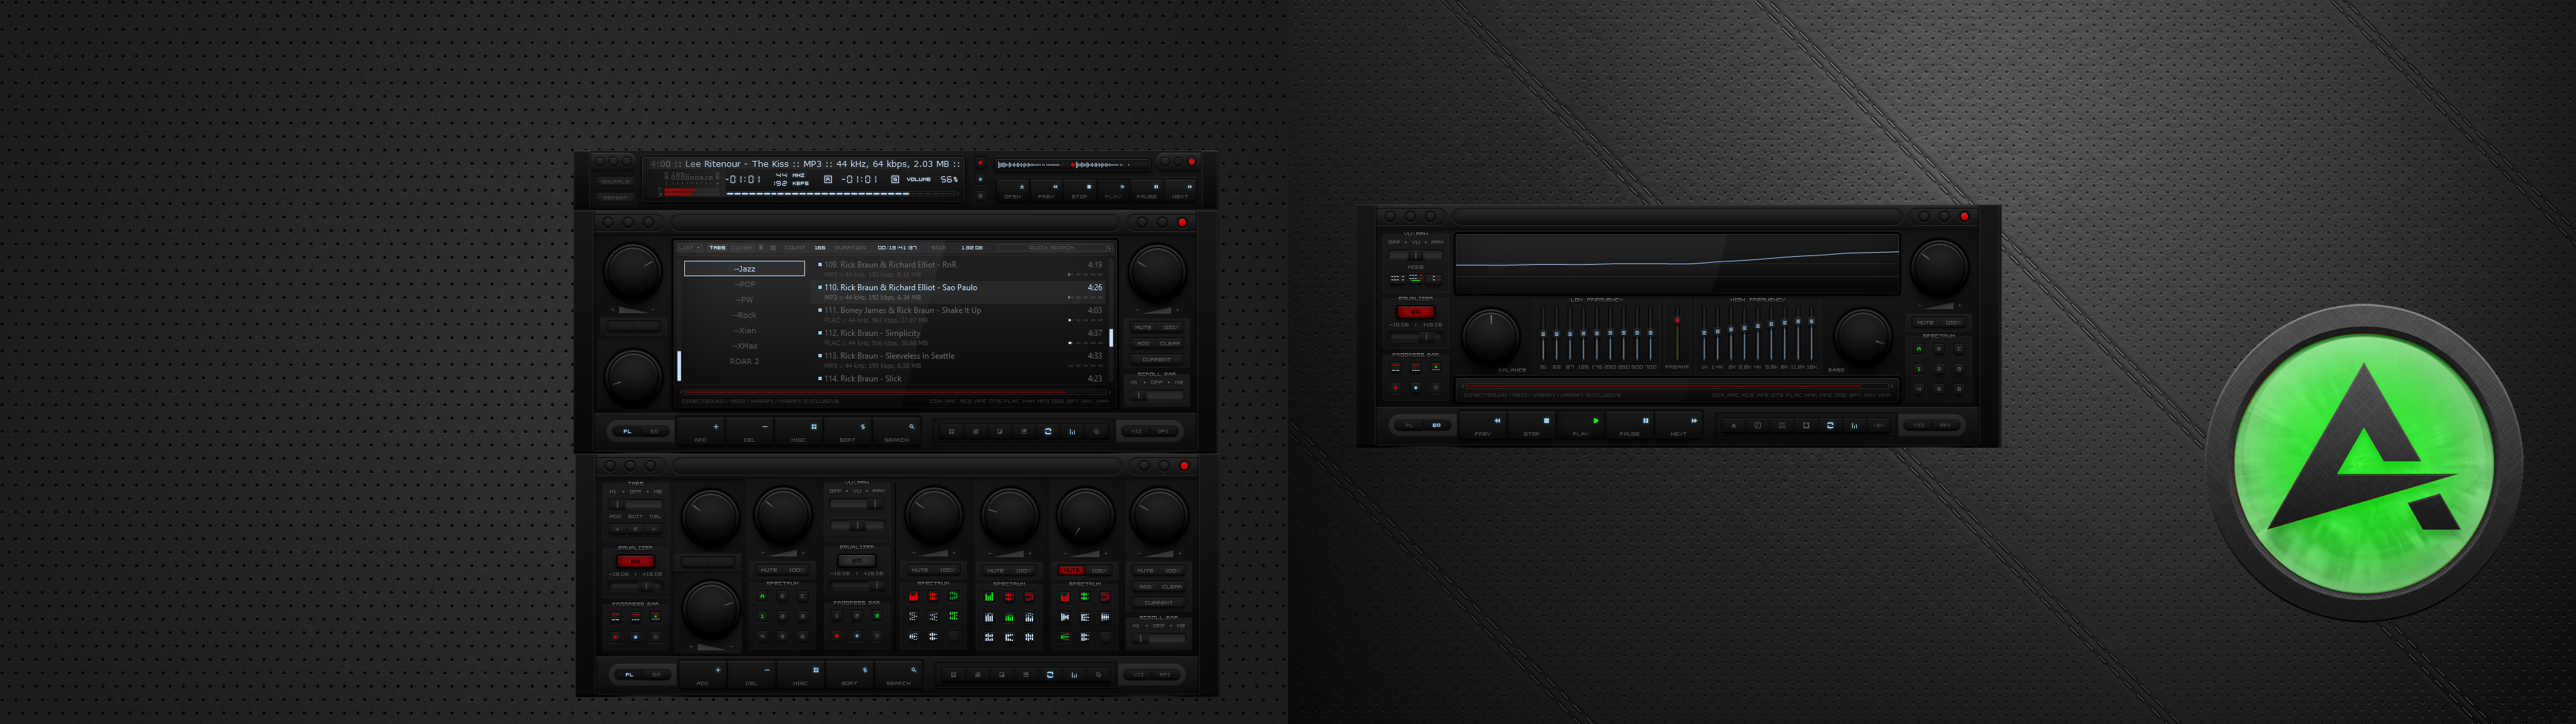Click Next in the top player bar
The width and height of the screenshot is (2576, 724).
1180,191
